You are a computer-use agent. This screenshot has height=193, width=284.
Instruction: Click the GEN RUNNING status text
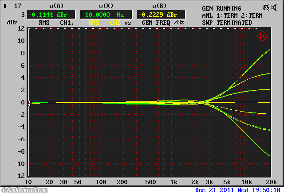coord(221,8)
